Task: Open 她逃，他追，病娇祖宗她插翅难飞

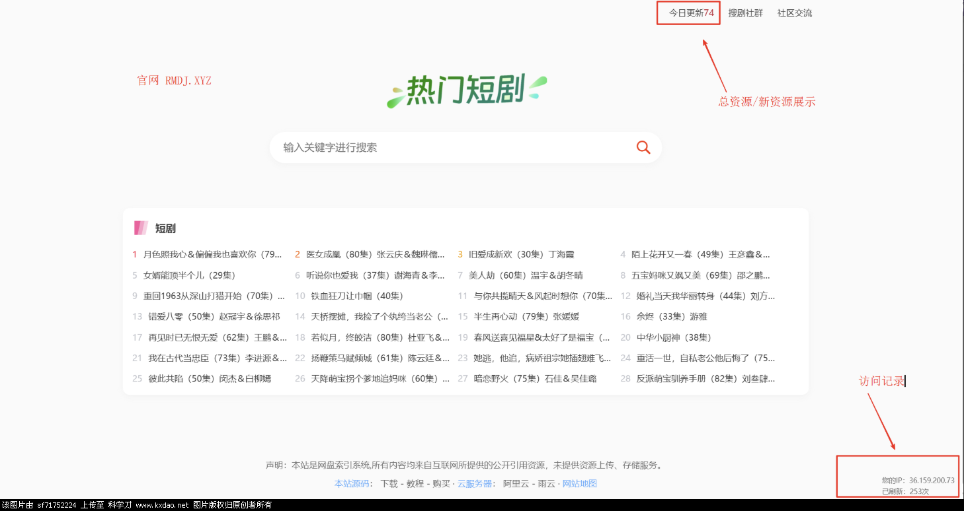Action: (543, 358)
